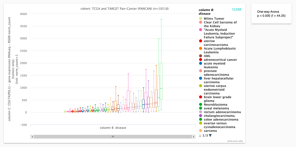The width and height of the screenshot is (296, 147).
Task: Go to next legend page arrow
Action: coord(210,136)
